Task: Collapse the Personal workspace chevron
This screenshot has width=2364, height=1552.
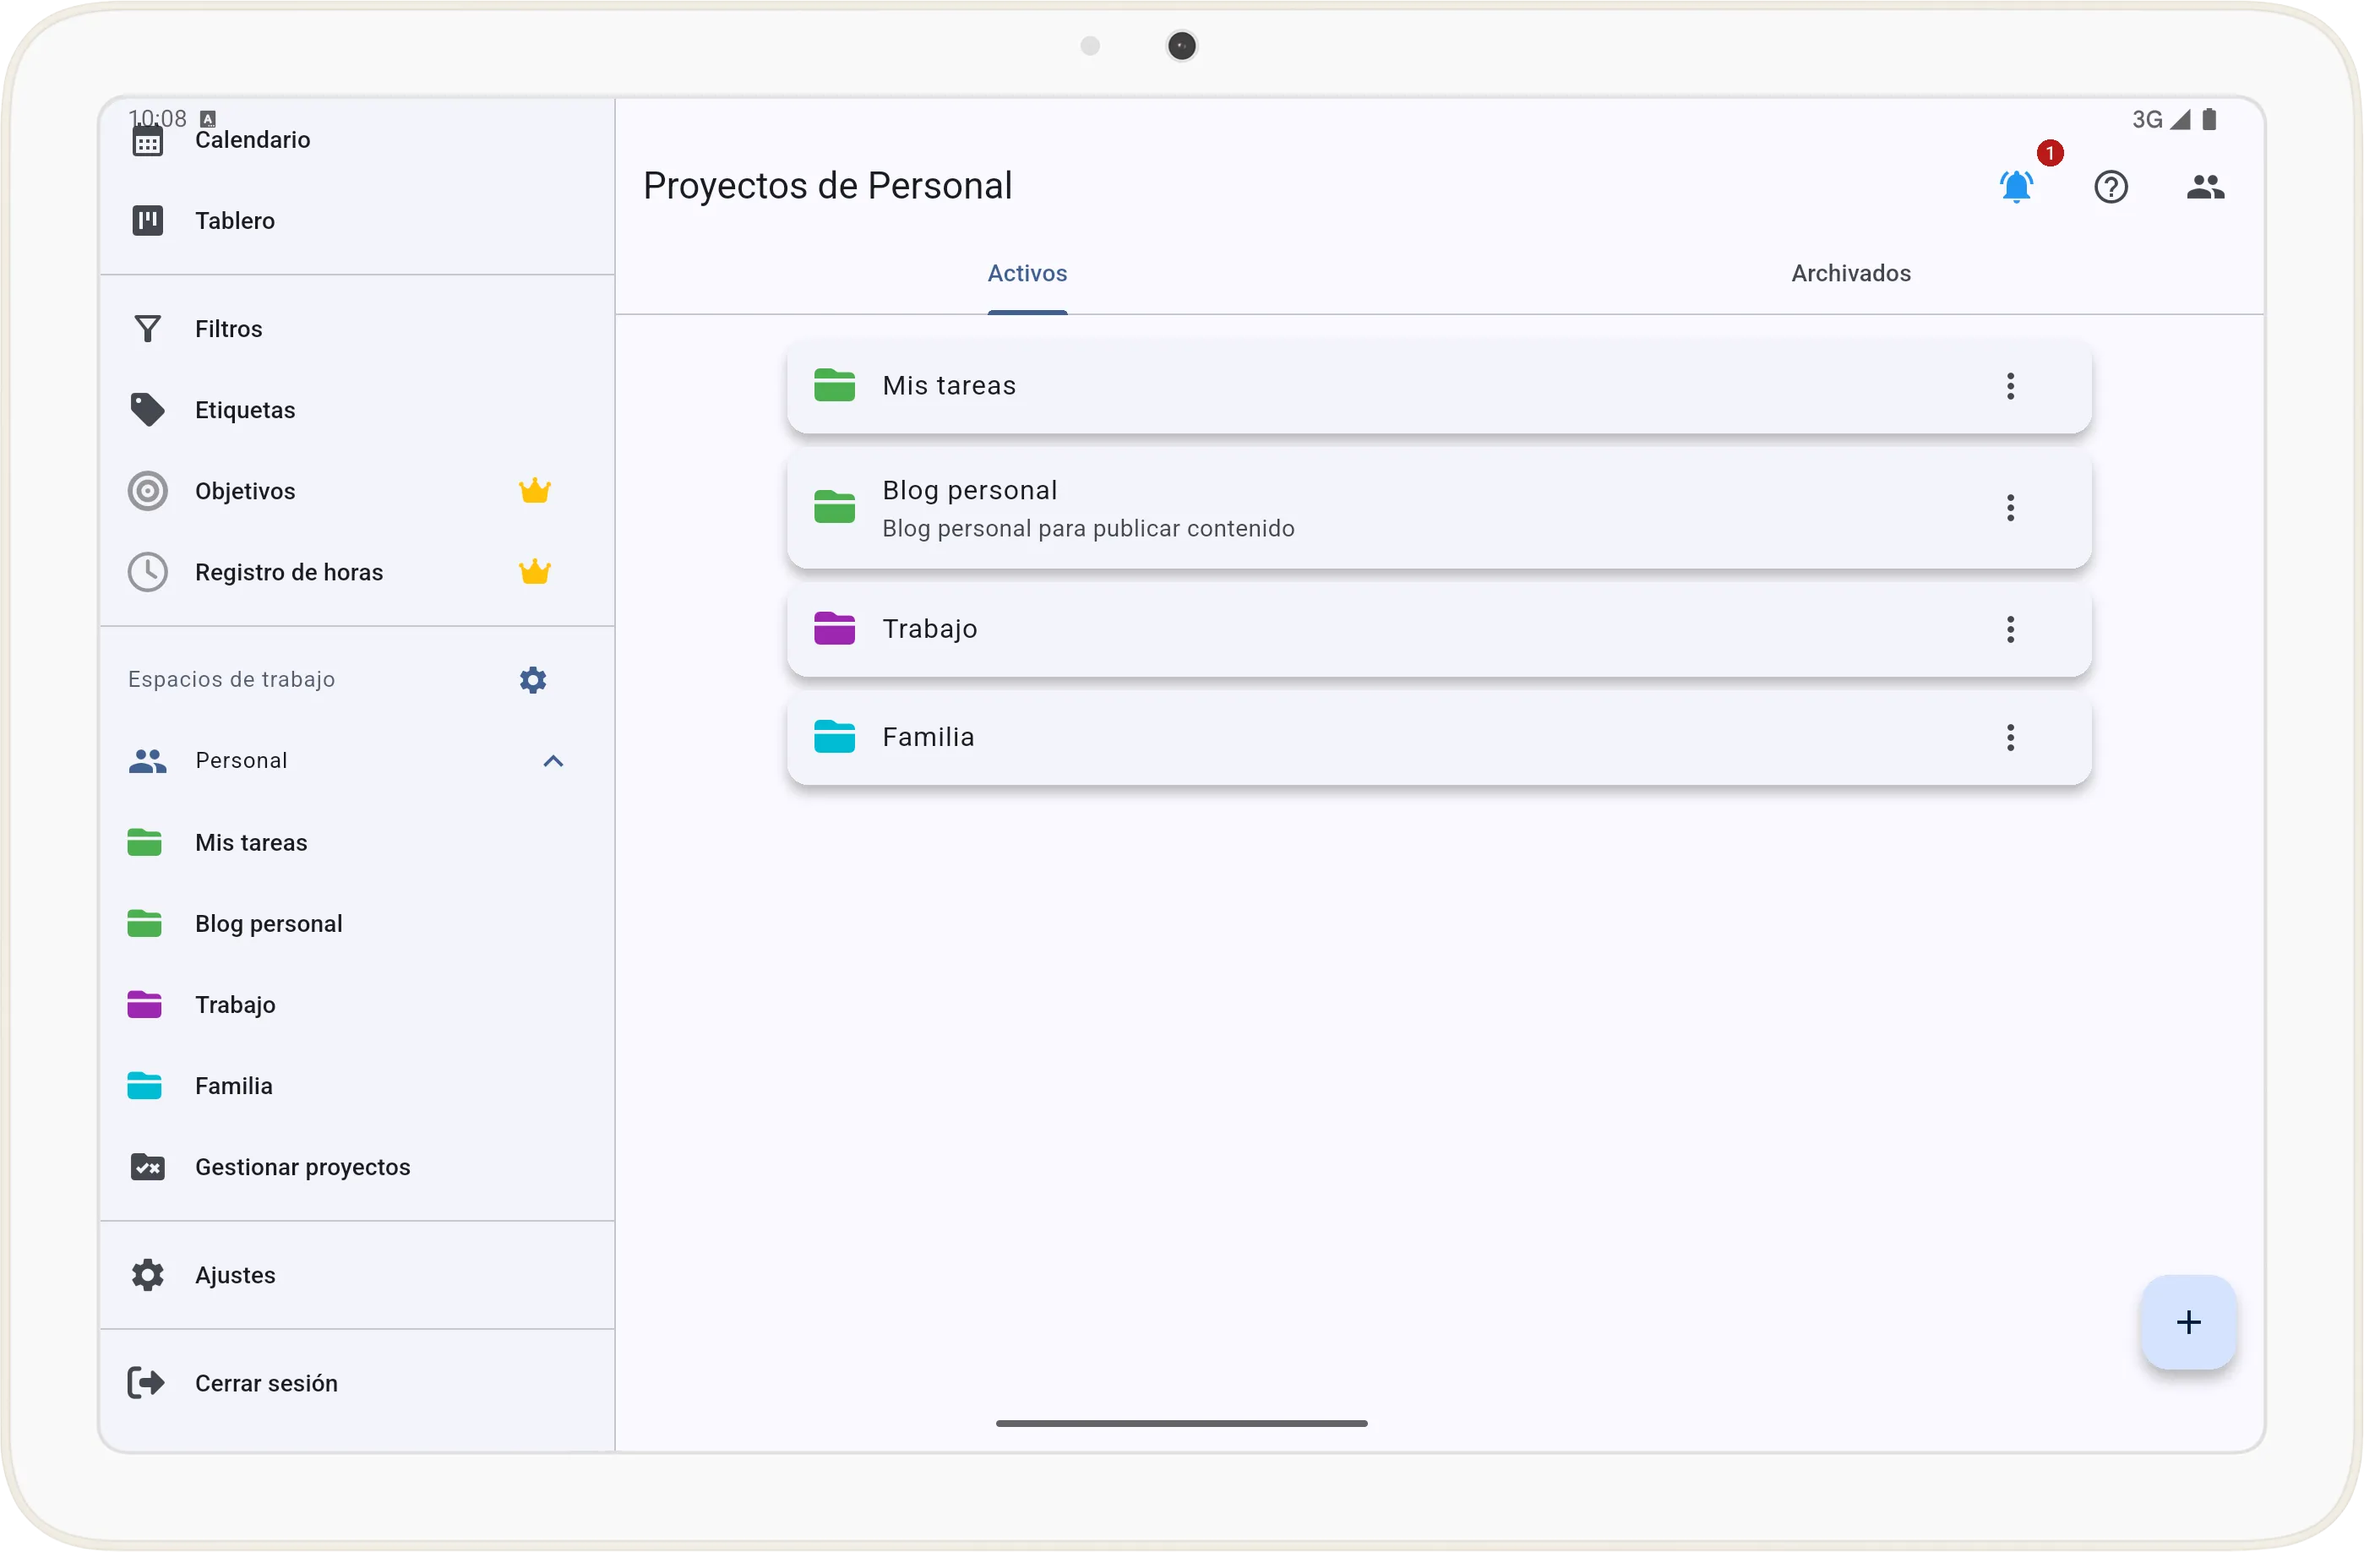Action: coord(553,761)
